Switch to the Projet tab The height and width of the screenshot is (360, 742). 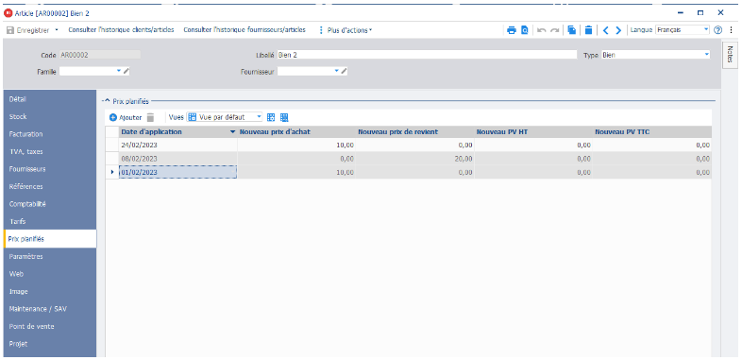tap(49, 344)
